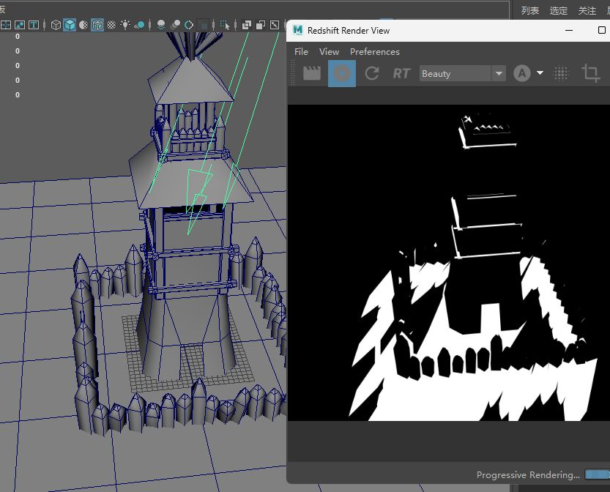
Task: Select the crop render region icon
Action: (590, 73)
